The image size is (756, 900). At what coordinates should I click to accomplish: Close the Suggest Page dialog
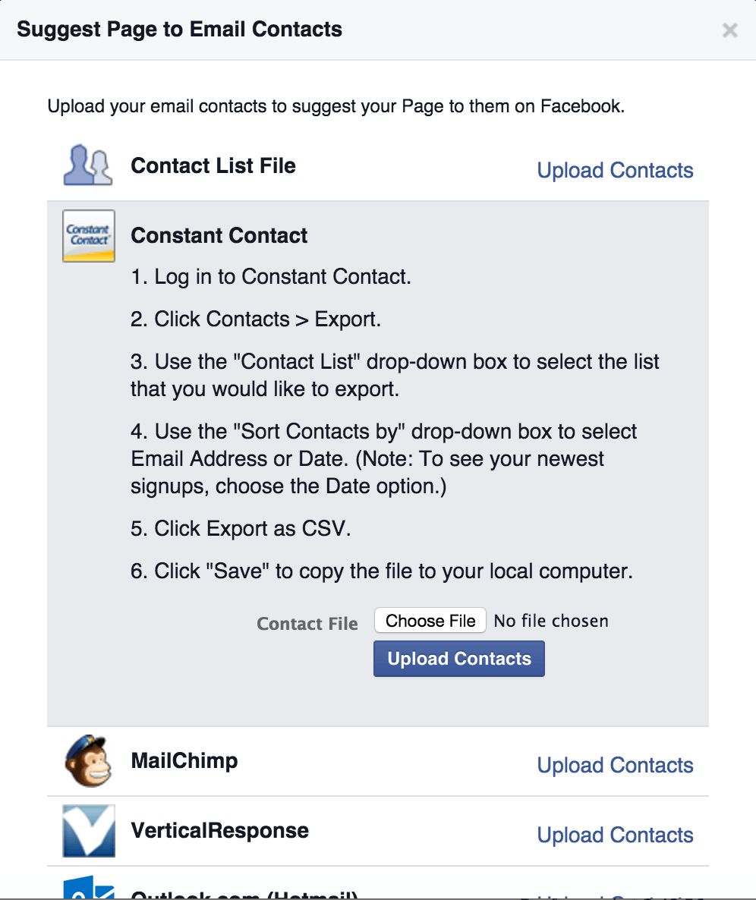[x=729, y=30]
